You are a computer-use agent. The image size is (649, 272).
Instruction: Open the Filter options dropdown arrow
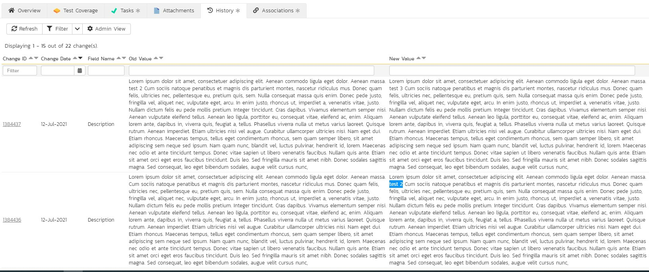(x=78, y=29)
